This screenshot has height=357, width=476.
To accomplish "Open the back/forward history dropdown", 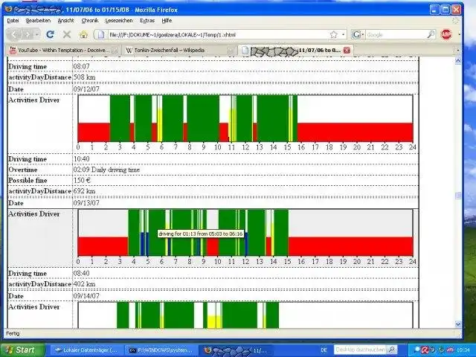I will coord(37,35).
